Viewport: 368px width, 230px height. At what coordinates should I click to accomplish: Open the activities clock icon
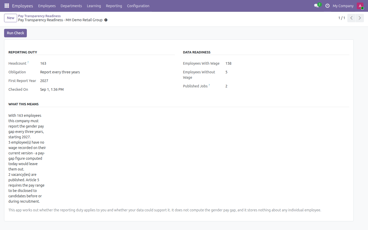coord(327,6)
